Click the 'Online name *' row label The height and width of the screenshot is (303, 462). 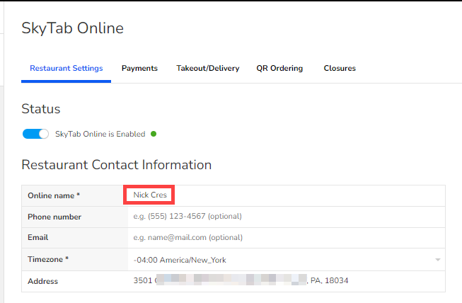pyautogui.click(x=54, y=195)
